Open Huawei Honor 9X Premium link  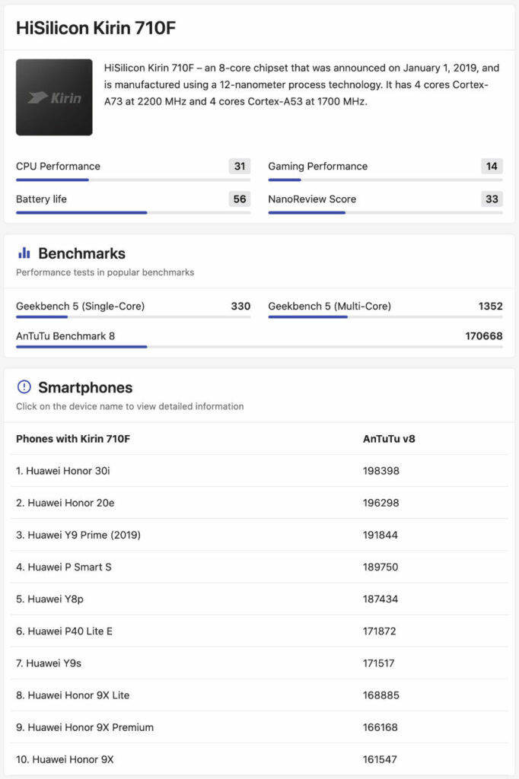[91, 727]
